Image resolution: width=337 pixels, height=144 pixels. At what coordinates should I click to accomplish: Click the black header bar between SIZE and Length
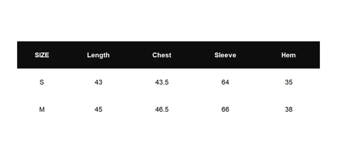pos(68,55)
